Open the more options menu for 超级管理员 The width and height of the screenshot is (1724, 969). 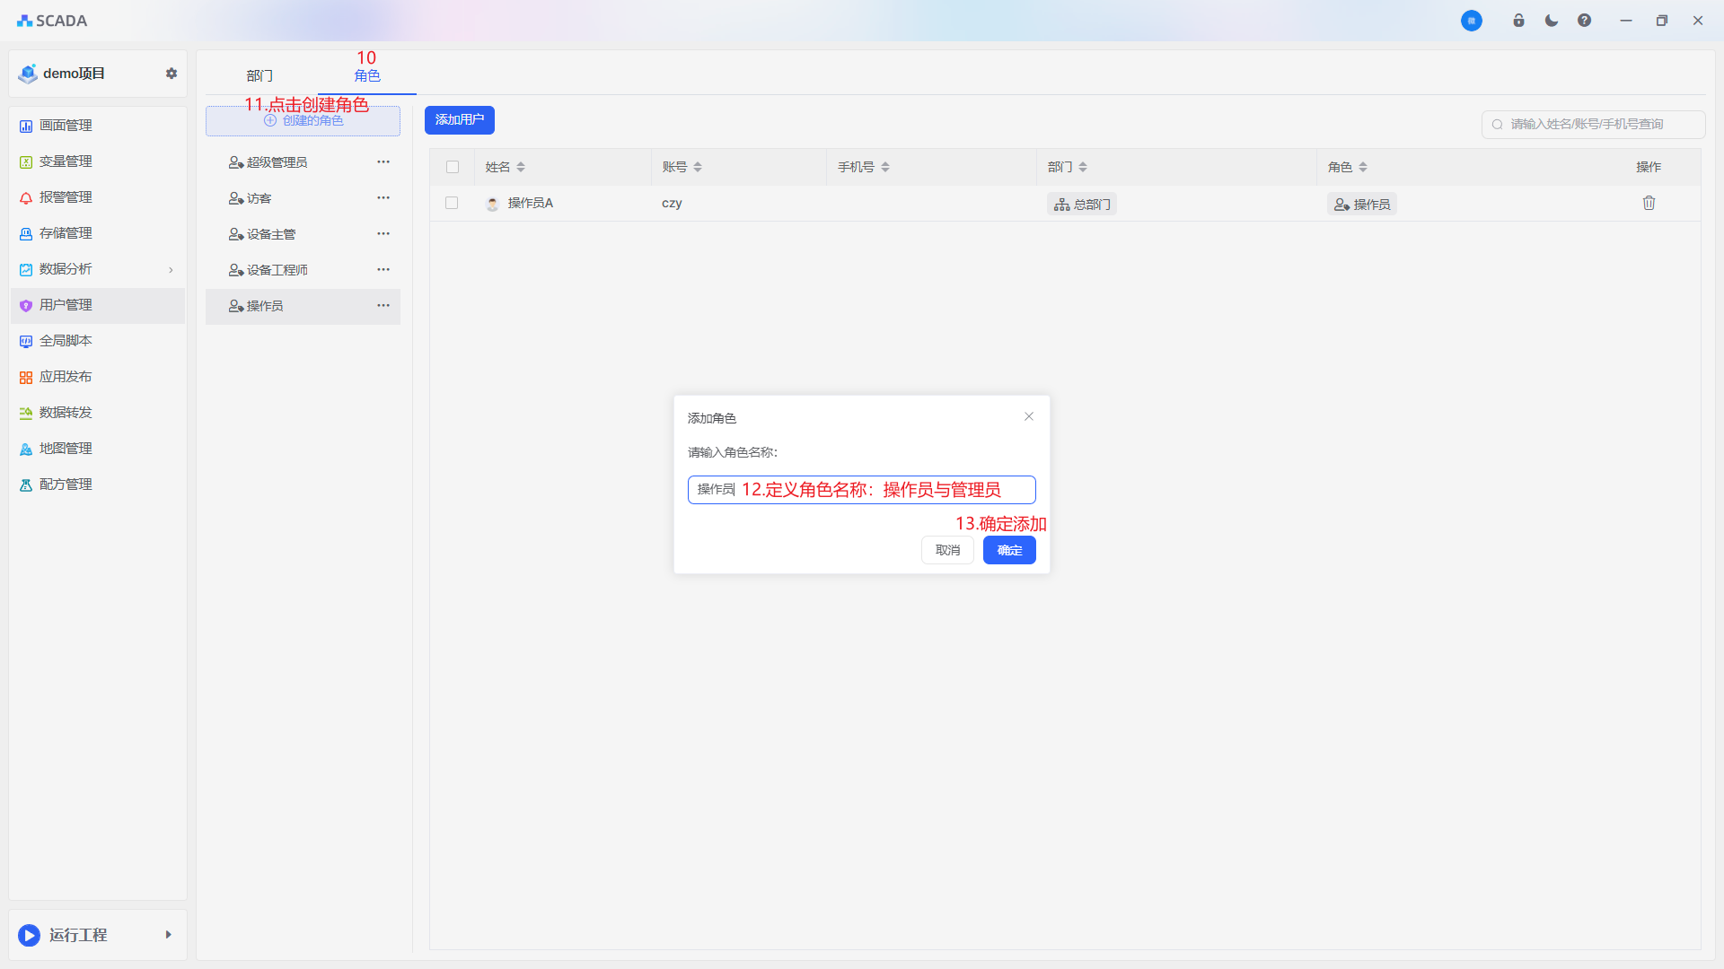pyautogui.click(x=383, y=162)
